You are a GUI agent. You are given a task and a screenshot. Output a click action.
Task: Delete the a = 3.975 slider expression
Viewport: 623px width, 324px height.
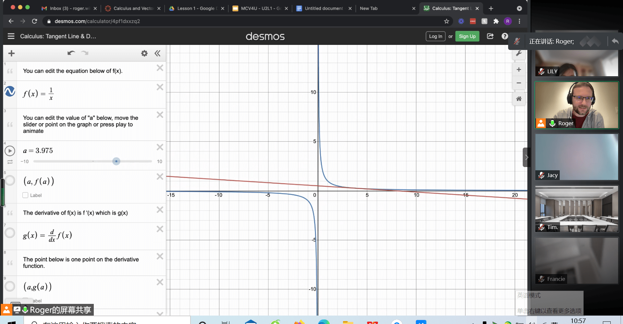pos(160,147)
